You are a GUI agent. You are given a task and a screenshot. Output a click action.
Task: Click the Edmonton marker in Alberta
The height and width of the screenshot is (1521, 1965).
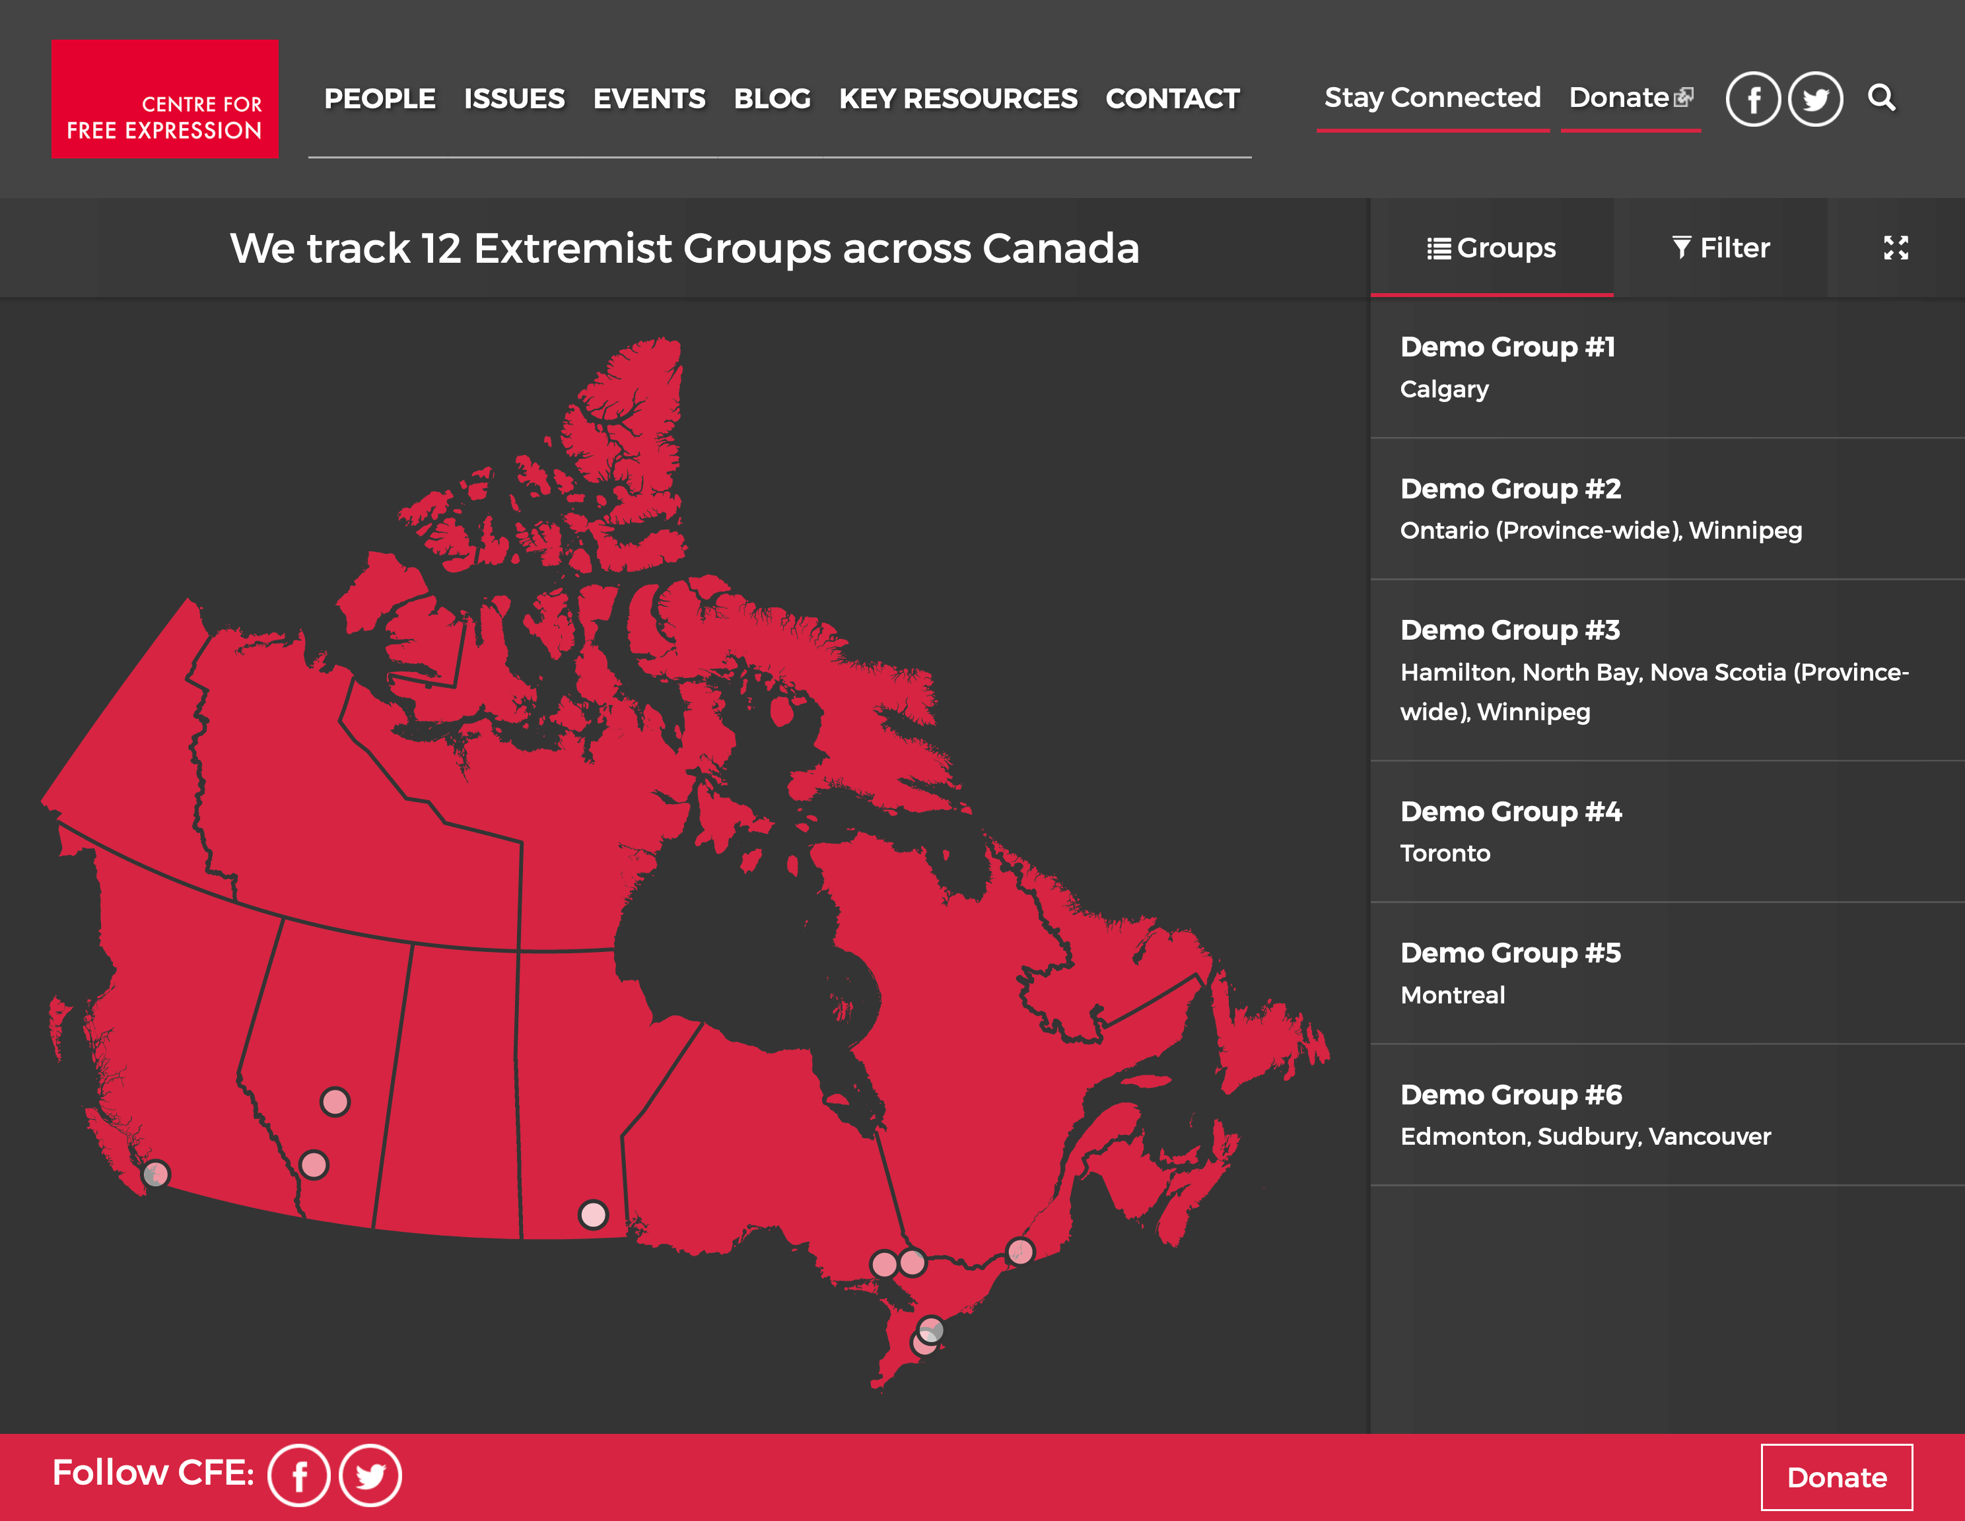click(335, 1101)
